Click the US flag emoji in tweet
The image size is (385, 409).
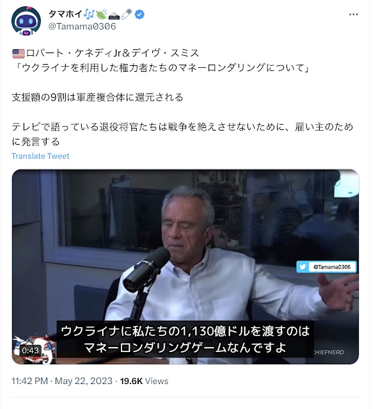click(19, 54)
